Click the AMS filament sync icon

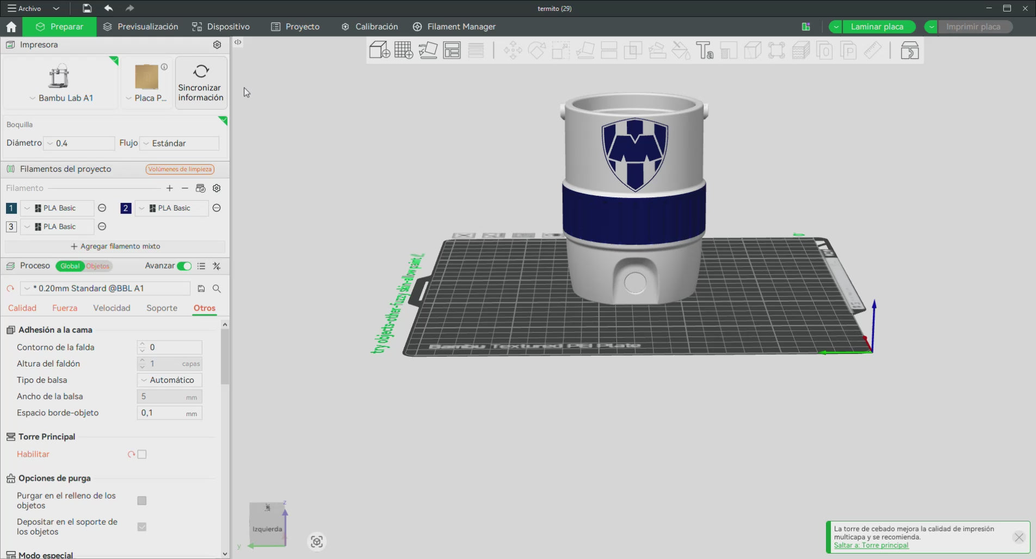click(x=201, y=188)
